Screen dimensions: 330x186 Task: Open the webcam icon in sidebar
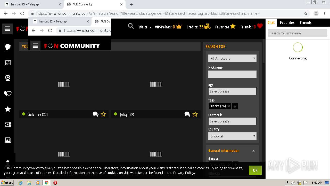8,78
